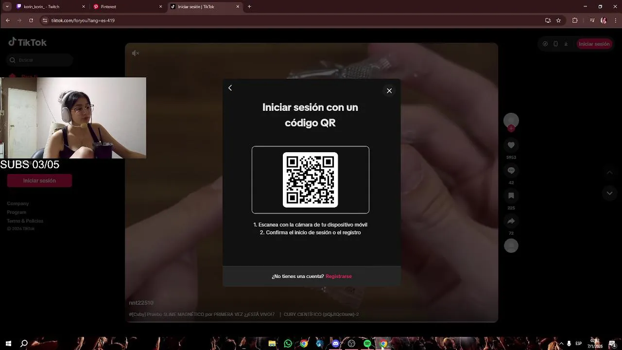This screenshot has width=622, height=350.
Task: Open the sound disc beneath share icon
Action: 511,245
